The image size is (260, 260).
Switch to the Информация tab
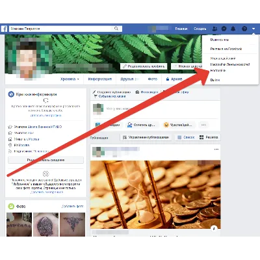[x=100, y=79]
